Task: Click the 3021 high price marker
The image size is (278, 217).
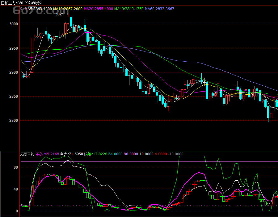Action: pos(60,14)
